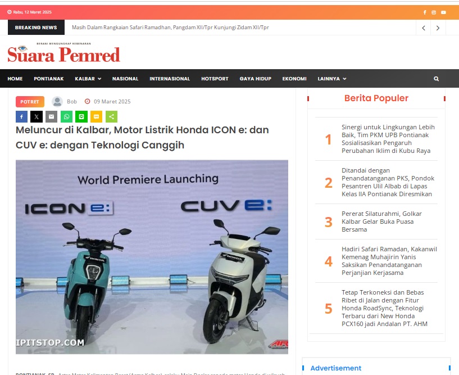The height and width of the screenshot is (375, 459).
Task: Open the PONTIANAK menu item
Action: 48,79
